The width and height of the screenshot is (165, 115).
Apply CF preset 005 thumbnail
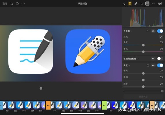41,105
